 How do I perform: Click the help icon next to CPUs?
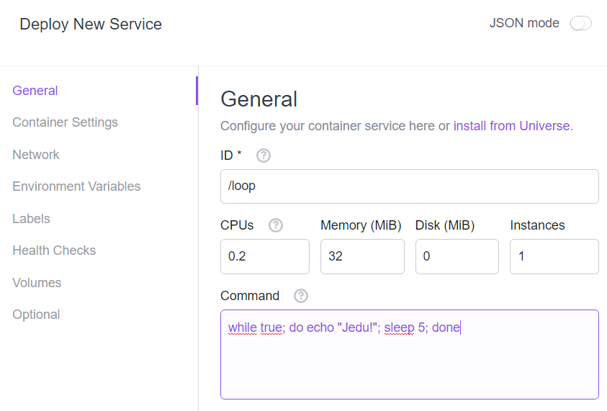tap(276, 225)
